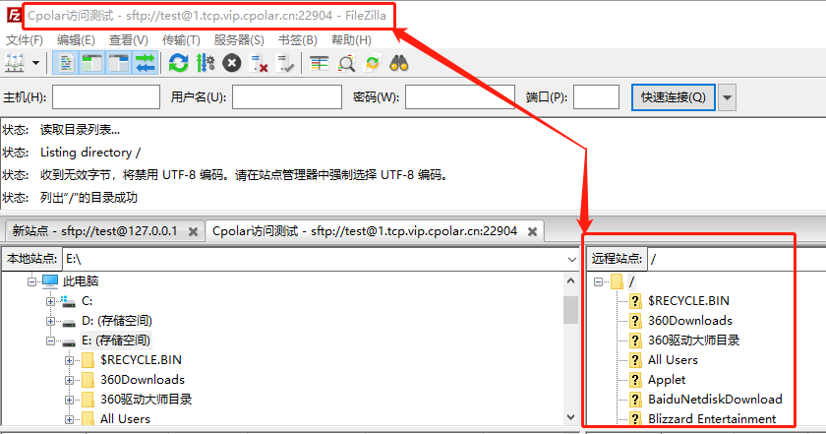
Task: Search for files with the binoculars icon
Action: [399, 64]
